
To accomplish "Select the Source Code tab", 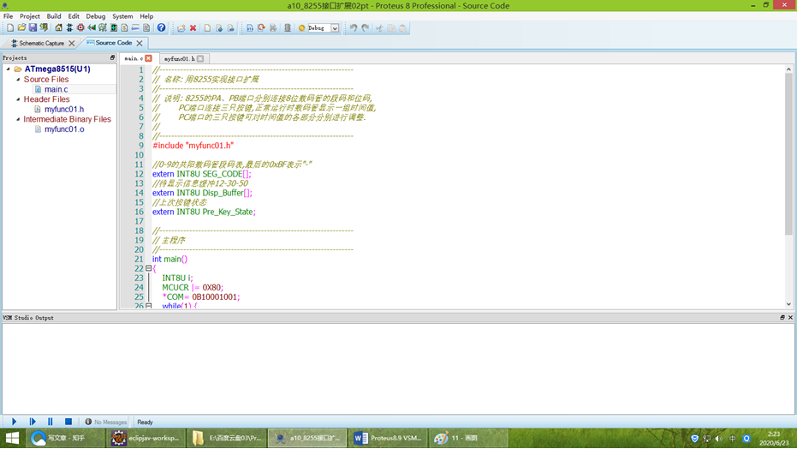I will (x=113, y=43).
